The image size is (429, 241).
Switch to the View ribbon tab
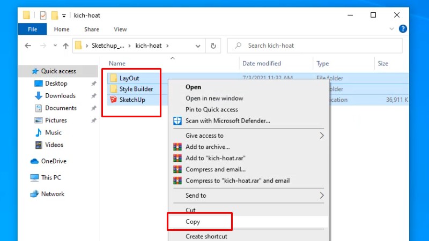pos(120,29)
